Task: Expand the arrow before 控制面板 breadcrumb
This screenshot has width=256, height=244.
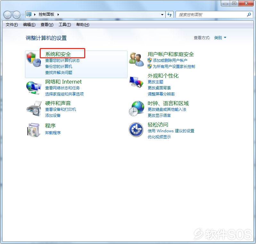Action: coord(35,14)
